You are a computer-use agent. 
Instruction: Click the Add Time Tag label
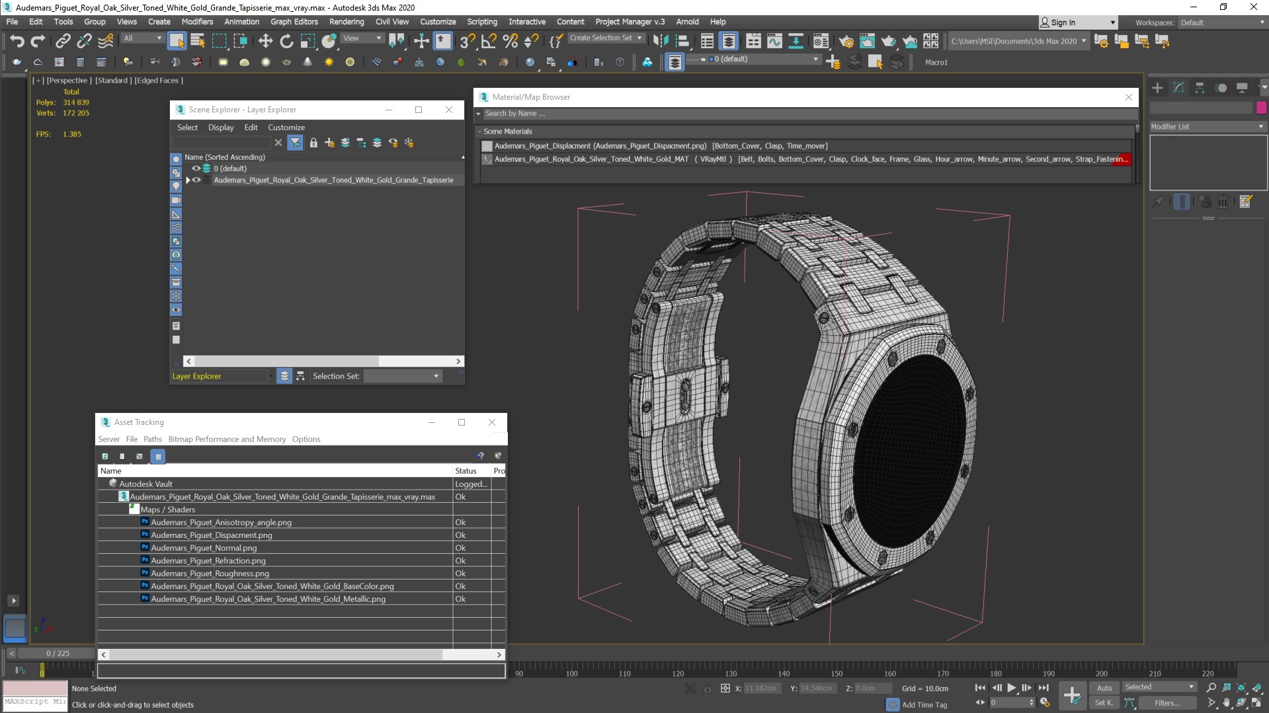(924, 705)
